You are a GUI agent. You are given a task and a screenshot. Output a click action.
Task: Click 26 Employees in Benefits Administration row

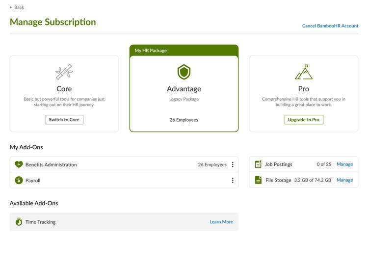coord(212,165)
